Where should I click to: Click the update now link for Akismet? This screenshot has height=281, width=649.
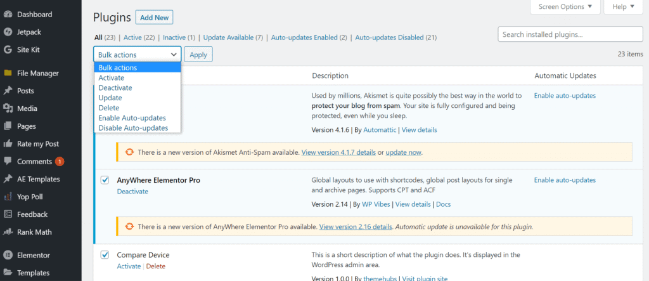404,152
